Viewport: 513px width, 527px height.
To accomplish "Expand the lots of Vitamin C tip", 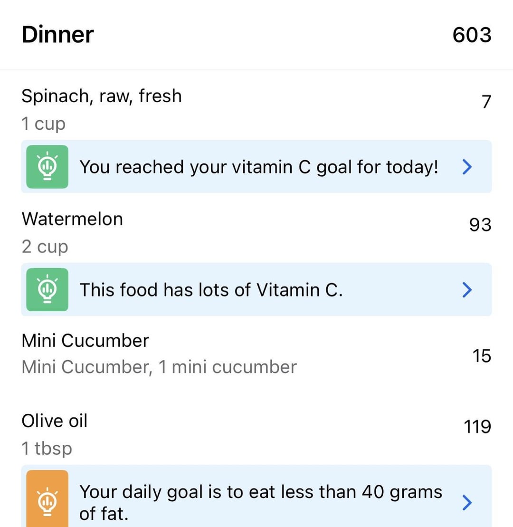I will click(467, 289).
